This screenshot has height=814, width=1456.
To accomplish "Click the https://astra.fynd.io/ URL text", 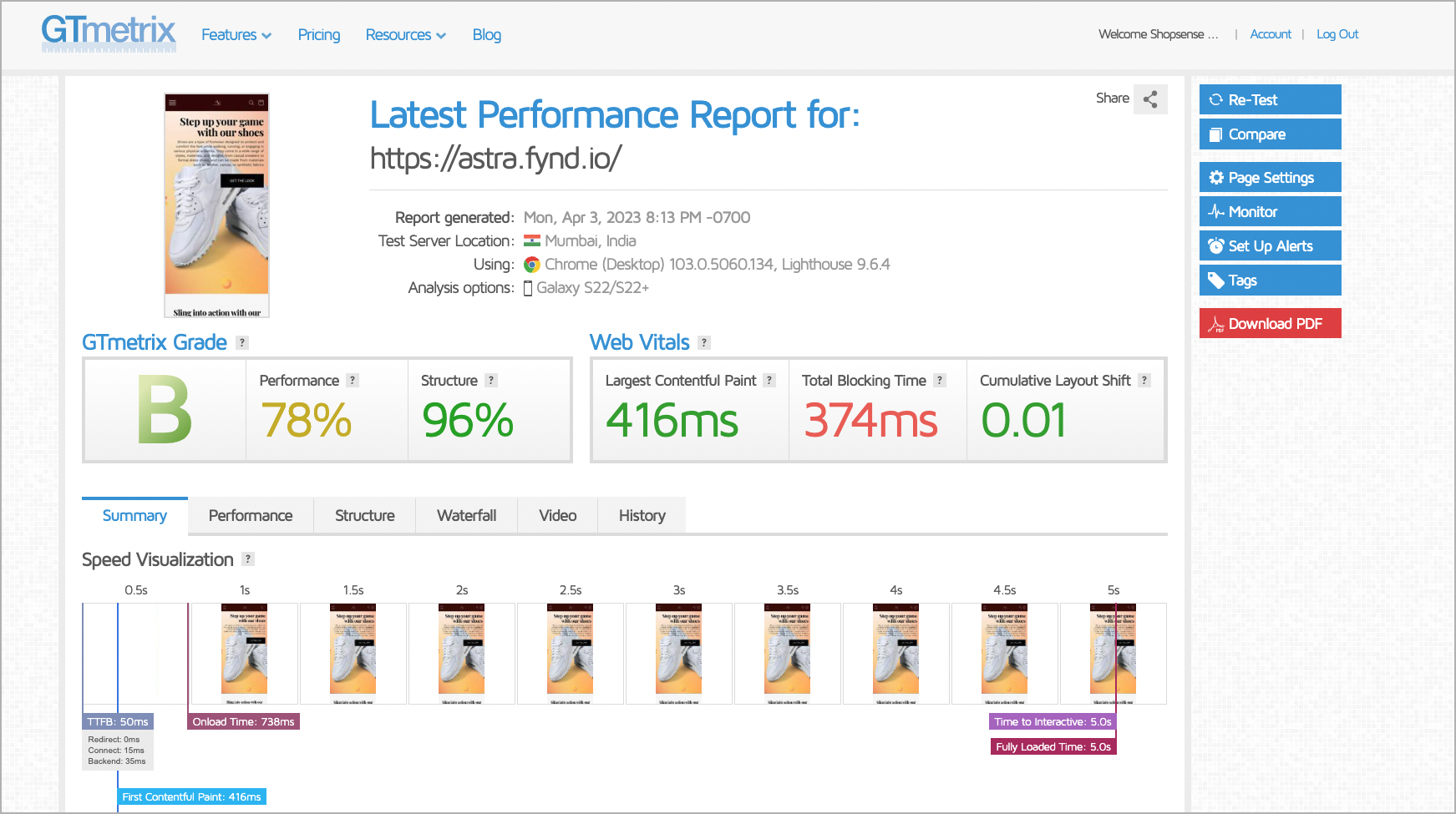I will click(495, 158).
